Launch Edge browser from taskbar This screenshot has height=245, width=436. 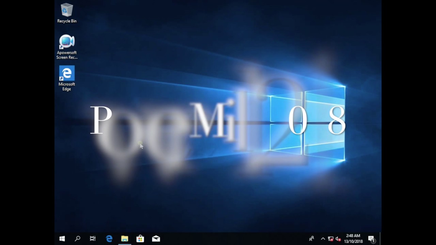pyautogui.click(x=109, y=239)
